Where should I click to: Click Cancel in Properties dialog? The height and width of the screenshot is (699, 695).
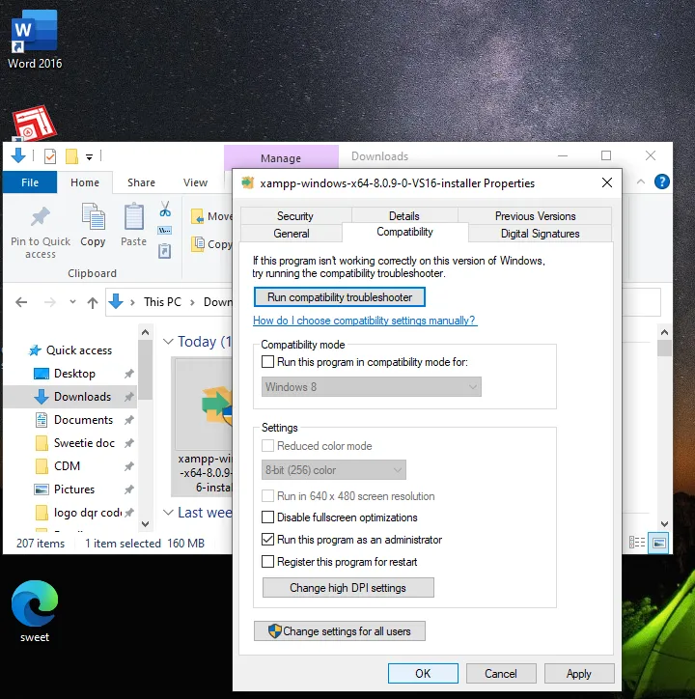[x=501, y=673]
